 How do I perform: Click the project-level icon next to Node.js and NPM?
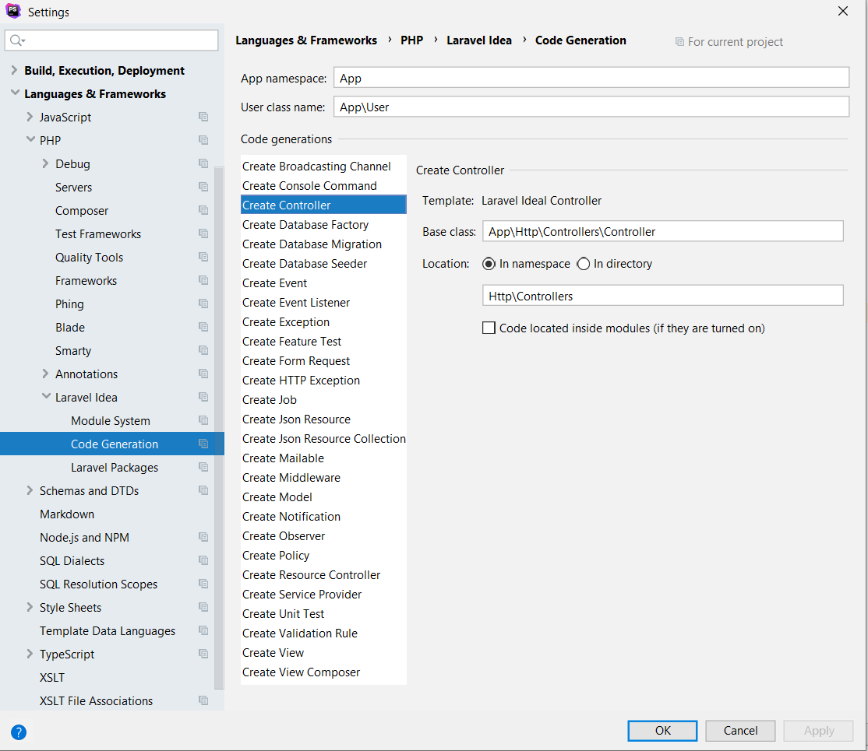[203, 537]
